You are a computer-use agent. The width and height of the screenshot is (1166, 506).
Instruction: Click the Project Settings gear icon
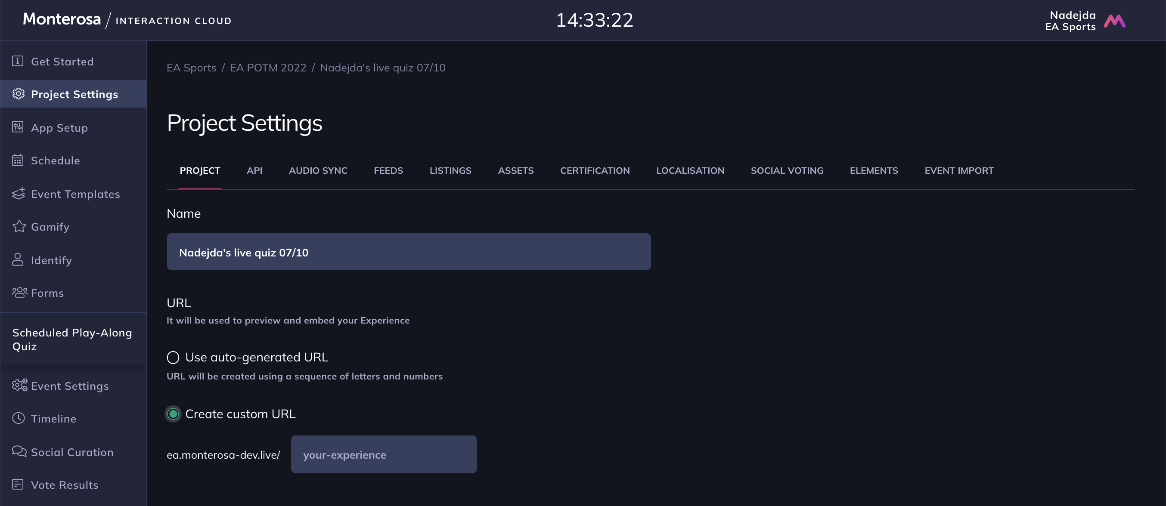[18, 94]
